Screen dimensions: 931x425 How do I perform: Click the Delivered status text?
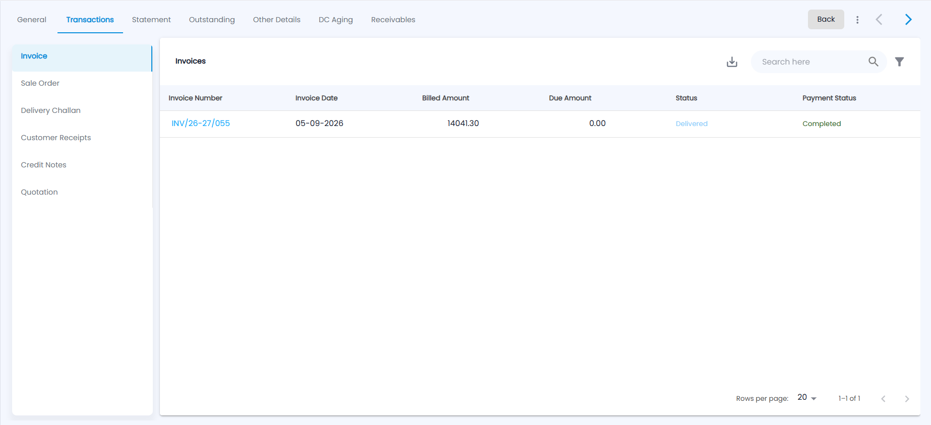pos(691,124)
